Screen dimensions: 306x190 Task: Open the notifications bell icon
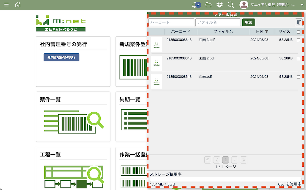click(195, 5)
